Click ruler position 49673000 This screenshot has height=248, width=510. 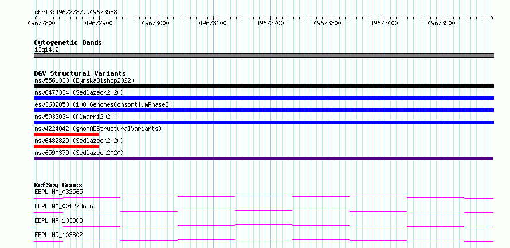[156, 23]
